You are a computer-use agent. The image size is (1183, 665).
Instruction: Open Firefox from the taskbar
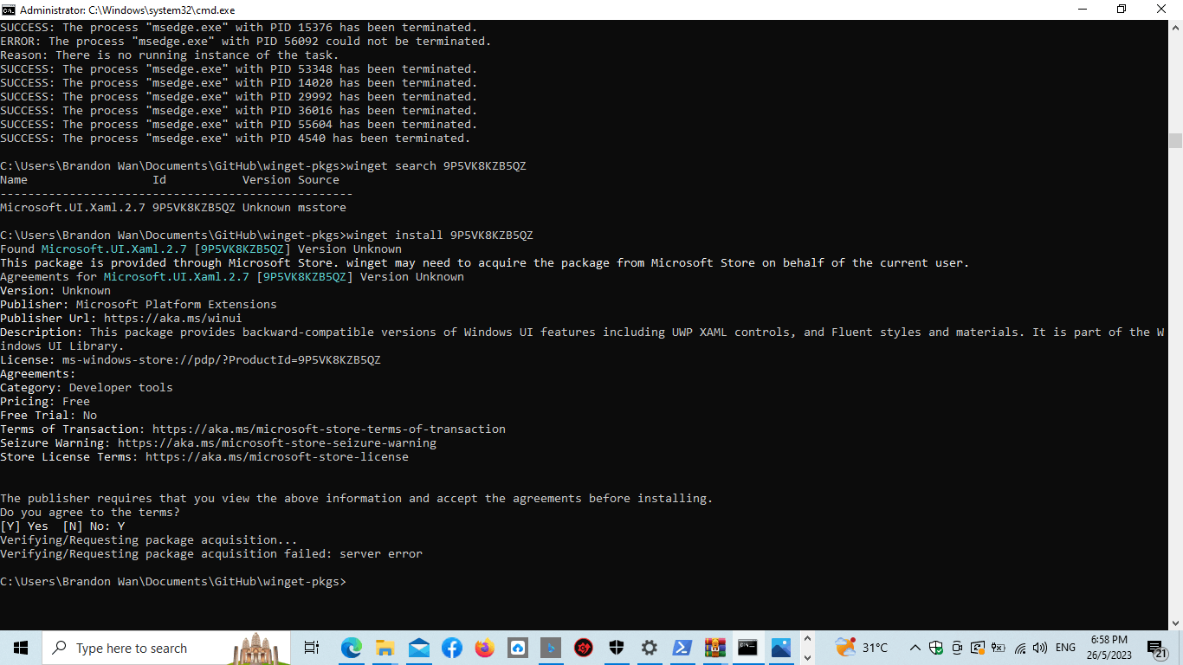pyautogui.click(x=484, y=647)
